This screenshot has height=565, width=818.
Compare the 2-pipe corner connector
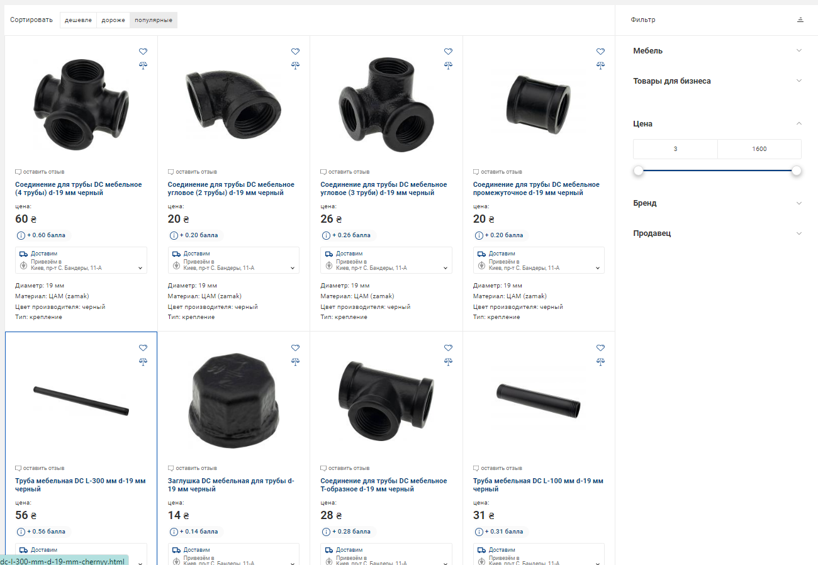(x=296, y=65)
